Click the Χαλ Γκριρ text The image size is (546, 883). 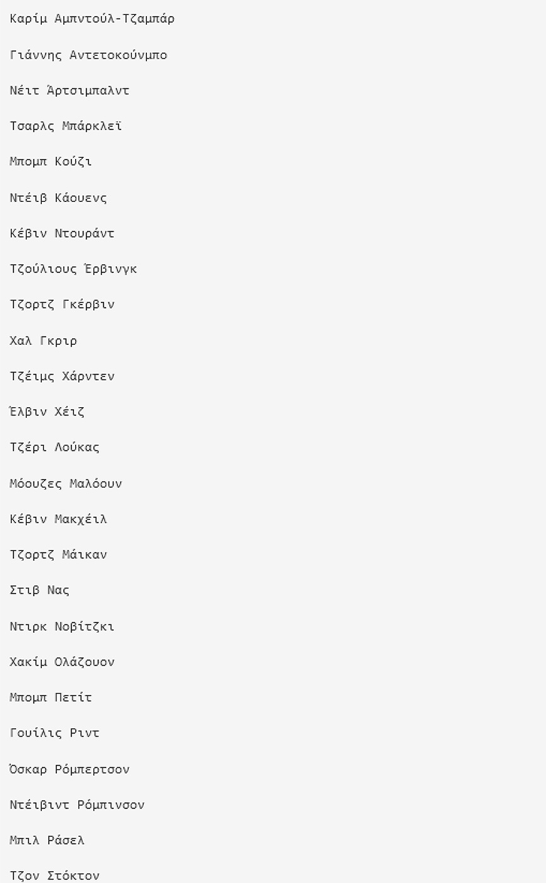click(x=43, y=341)
